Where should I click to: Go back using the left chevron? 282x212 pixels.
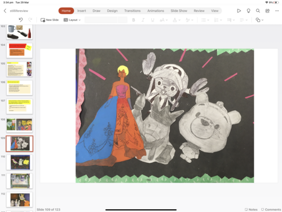click(x=5, y=11)
